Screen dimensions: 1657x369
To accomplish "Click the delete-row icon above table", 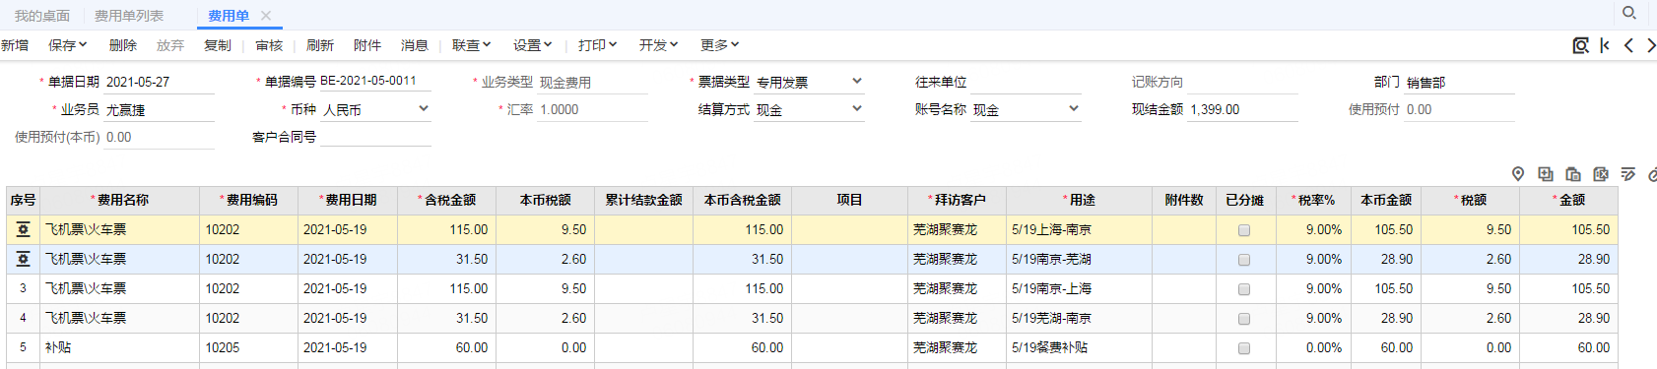I will coord(1601,174).
